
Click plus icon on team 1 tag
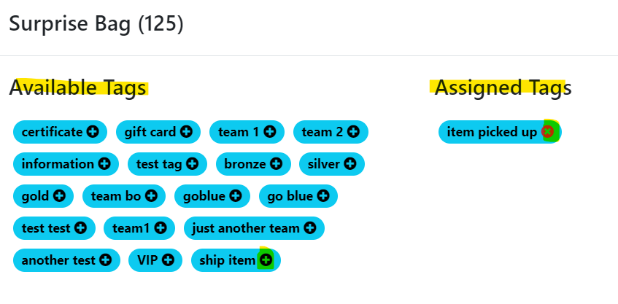270,132
